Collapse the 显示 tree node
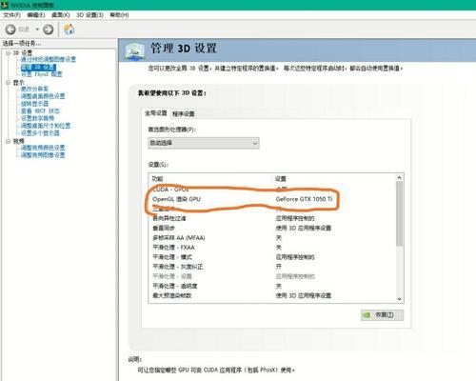 tap(8, 82)
